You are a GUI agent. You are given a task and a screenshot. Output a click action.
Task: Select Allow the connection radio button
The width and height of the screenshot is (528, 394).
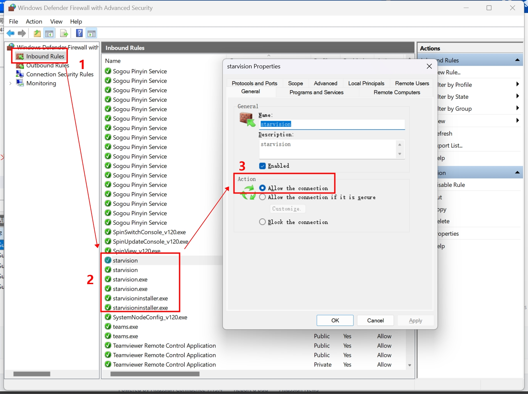pos(262,188)
